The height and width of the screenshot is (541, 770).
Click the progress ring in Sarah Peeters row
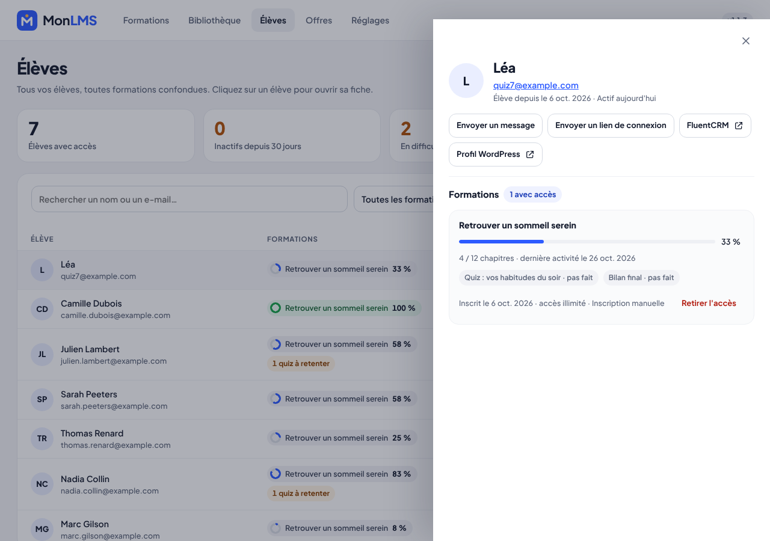coord(276,399)
